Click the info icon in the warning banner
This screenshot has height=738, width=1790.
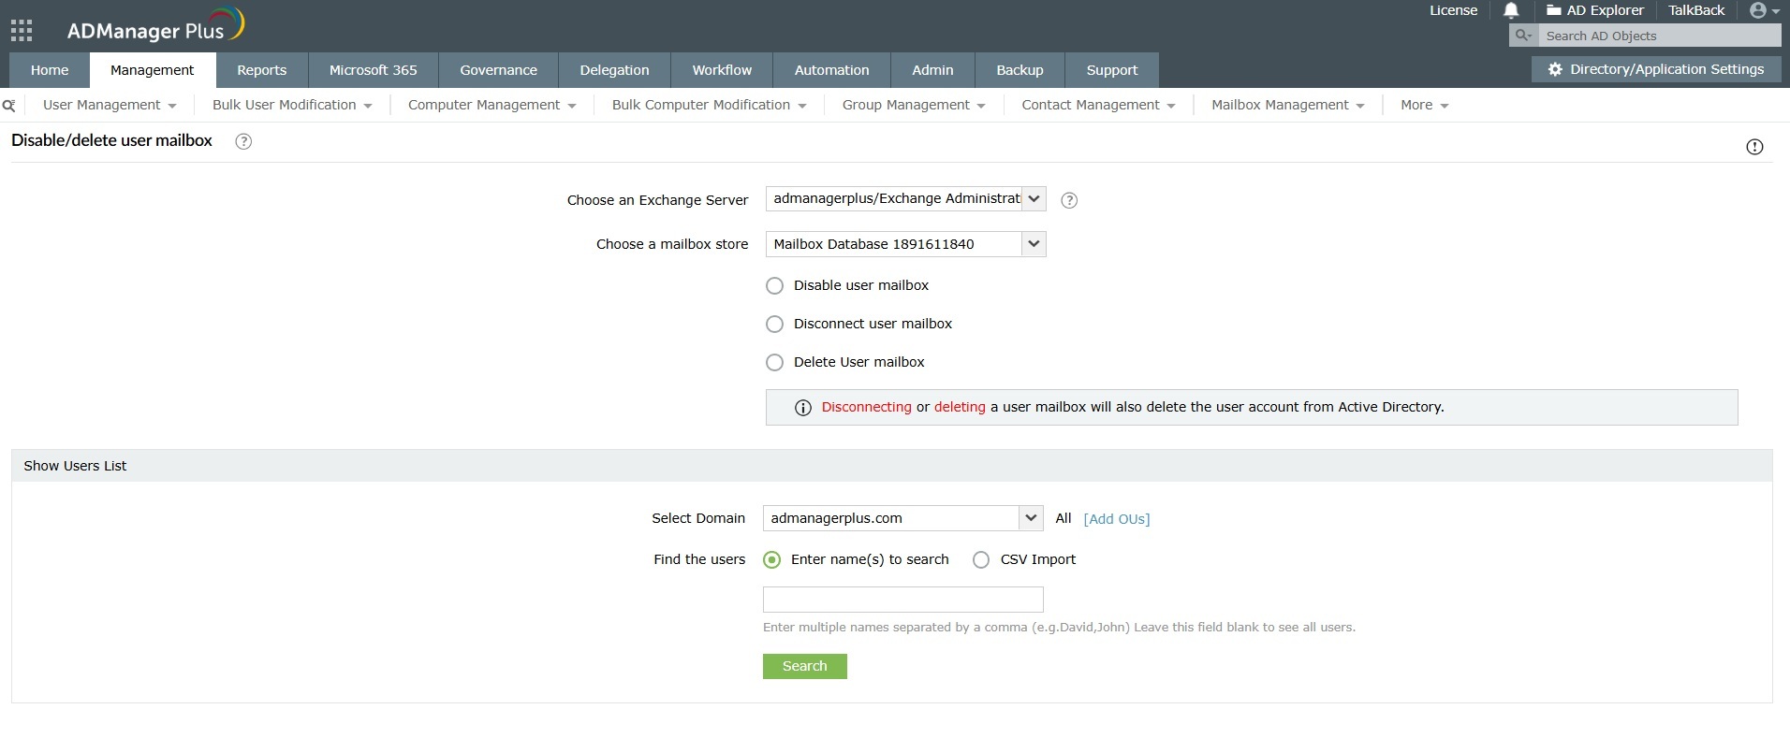pyautogui.click(x=802, y=408)
